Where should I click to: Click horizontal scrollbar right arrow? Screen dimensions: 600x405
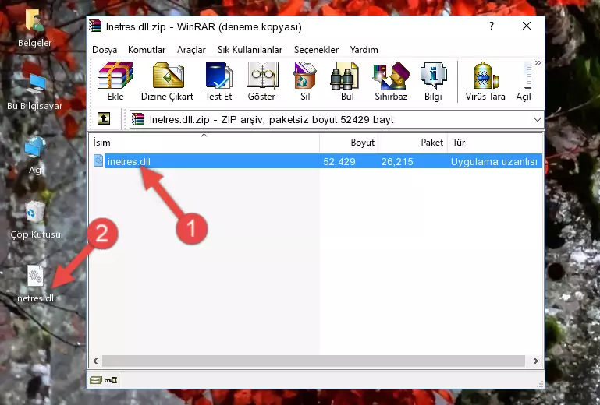pyautogui.click(x=536, y=361)
